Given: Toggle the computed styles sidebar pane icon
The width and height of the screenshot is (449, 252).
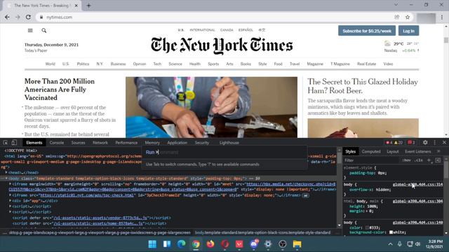Looking at the screenshot, I should pos(438,160).
